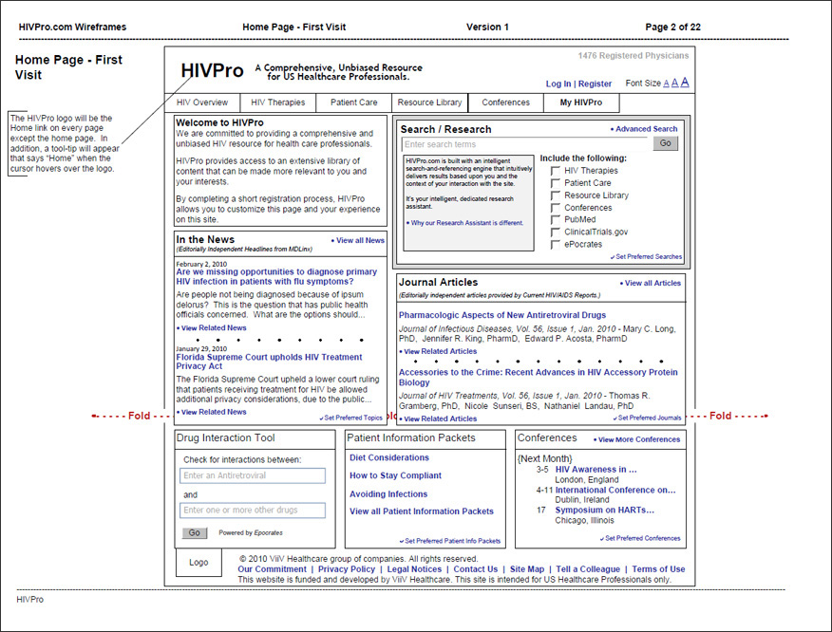Open the Legal Notices footer link
This screenshot has width=832, height=632.
click(x=414, y=569)
